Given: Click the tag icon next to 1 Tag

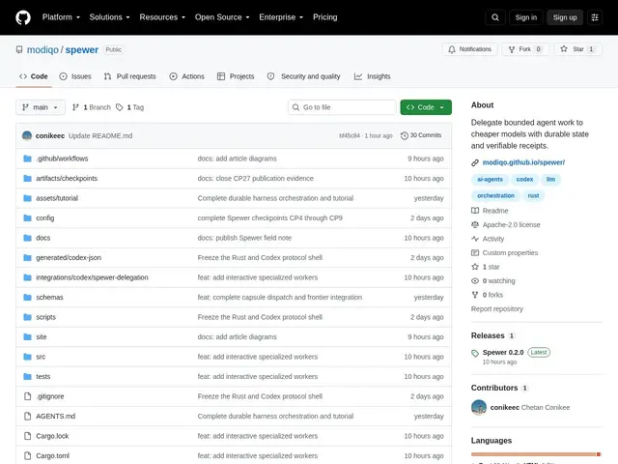Looking at the screenshot, I should point(120,107).
